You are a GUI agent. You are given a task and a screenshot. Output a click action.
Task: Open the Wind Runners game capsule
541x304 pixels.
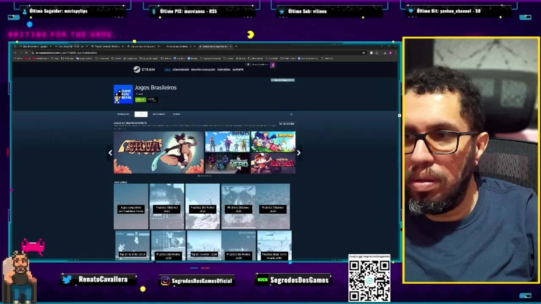227,141
